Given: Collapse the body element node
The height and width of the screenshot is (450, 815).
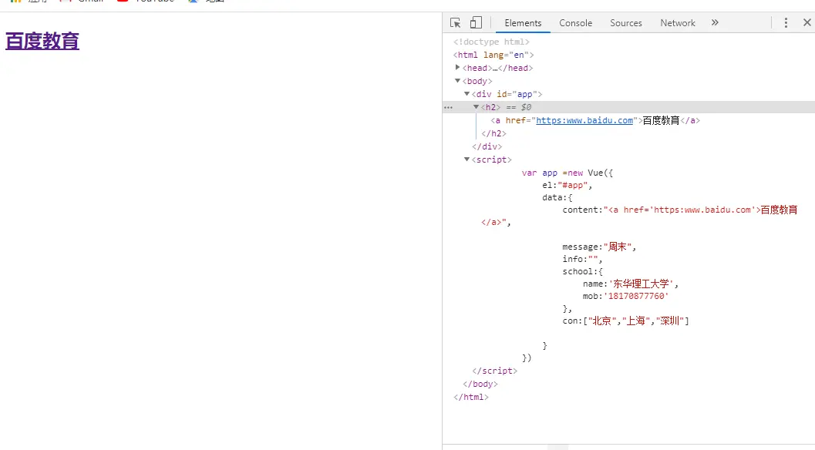Looking at the screenshot, I should coord(457,81).
